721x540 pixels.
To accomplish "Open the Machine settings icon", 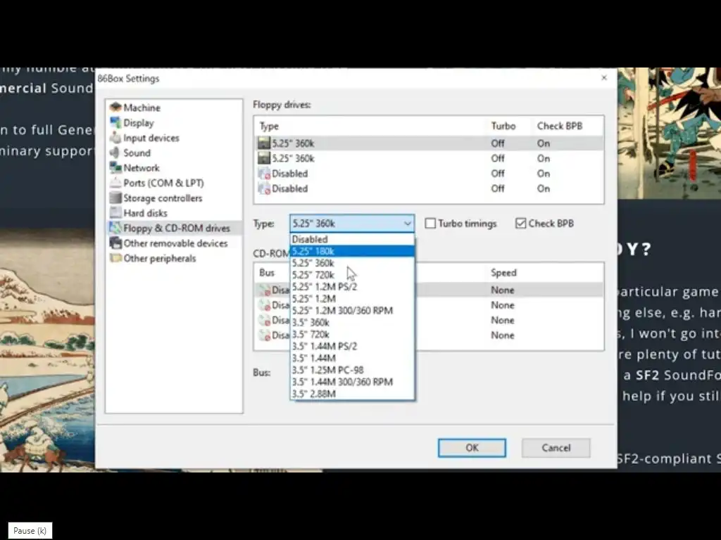I will point(115,108).
